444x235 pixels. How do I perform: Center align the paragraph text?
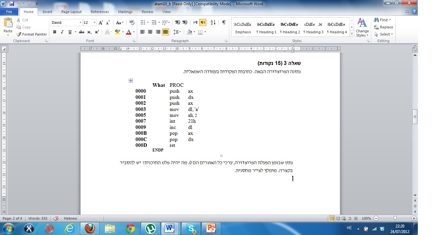click(x=150, y=32)
